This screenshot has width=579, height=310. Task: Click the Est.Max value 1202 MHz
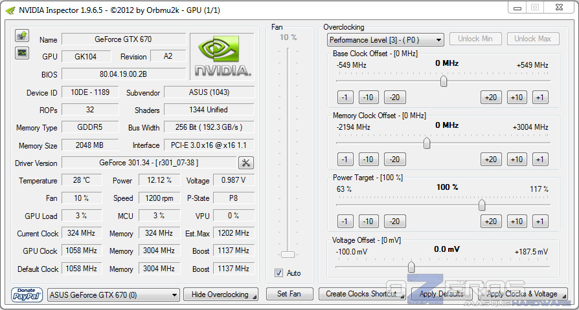(234, 233)
